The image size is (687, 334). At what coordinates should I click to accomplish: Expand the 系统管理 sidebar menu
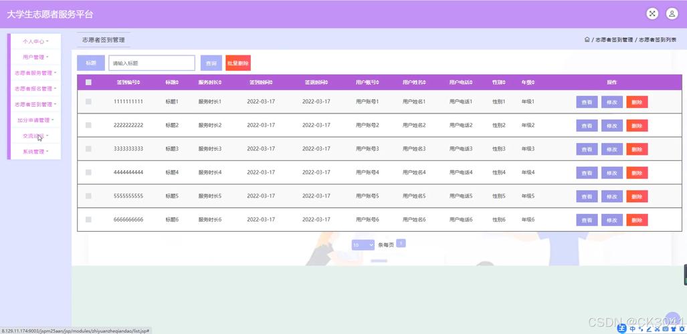[35, 152]
